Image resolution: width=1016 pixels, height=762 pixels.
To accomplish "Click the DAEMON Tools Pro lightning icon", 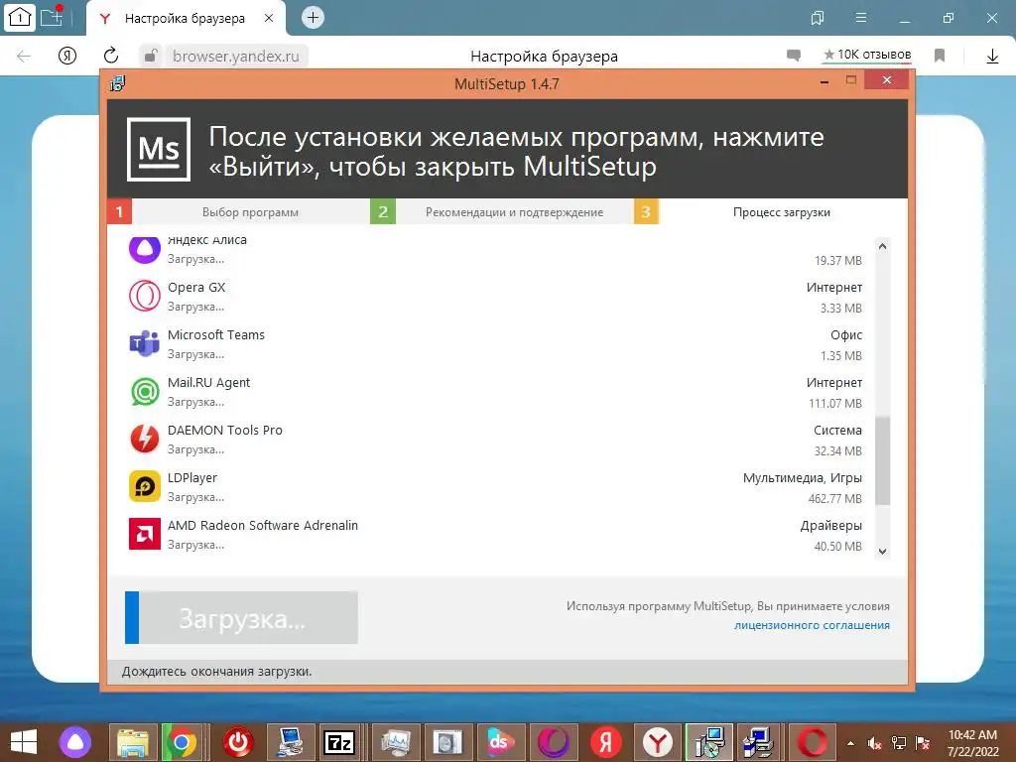I will [x=145, y=439].
